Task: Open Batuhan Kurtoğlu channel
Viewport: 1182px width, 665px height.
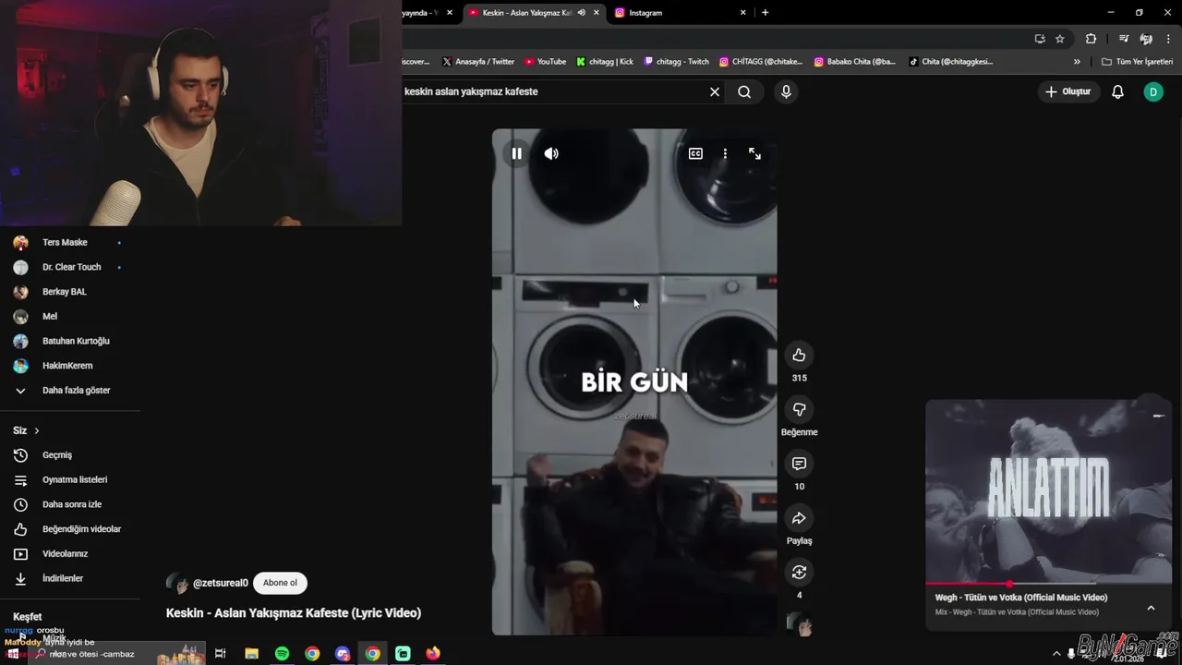Action: tap(76, 341)
